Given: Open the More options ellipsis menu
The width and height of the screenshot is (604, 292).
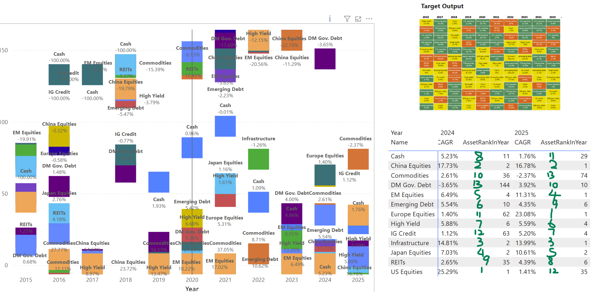Looking at the screenshot, I should pos(369,19).
